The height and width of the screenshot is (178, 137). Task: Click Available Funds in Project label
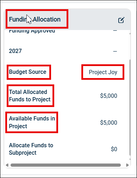pyautogui.click(x=32, y=122)
